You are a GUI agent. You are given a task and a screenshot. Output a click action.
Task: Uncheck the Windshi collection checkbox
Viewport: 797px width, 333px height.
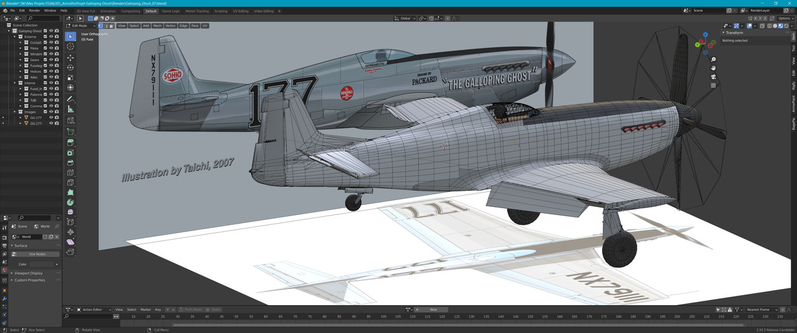coord(45,54)
